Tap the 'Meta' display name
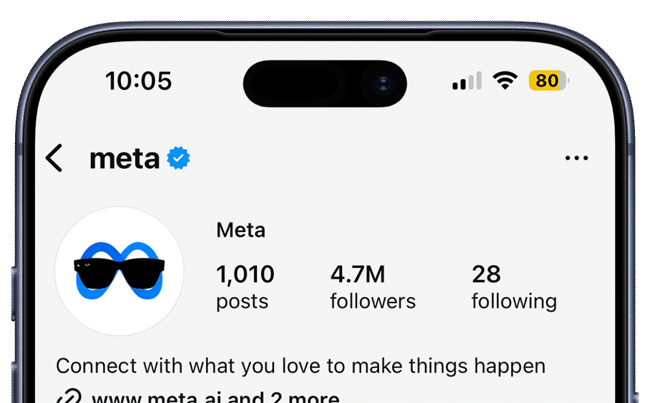The image size is (650, 403). (241, 230)
